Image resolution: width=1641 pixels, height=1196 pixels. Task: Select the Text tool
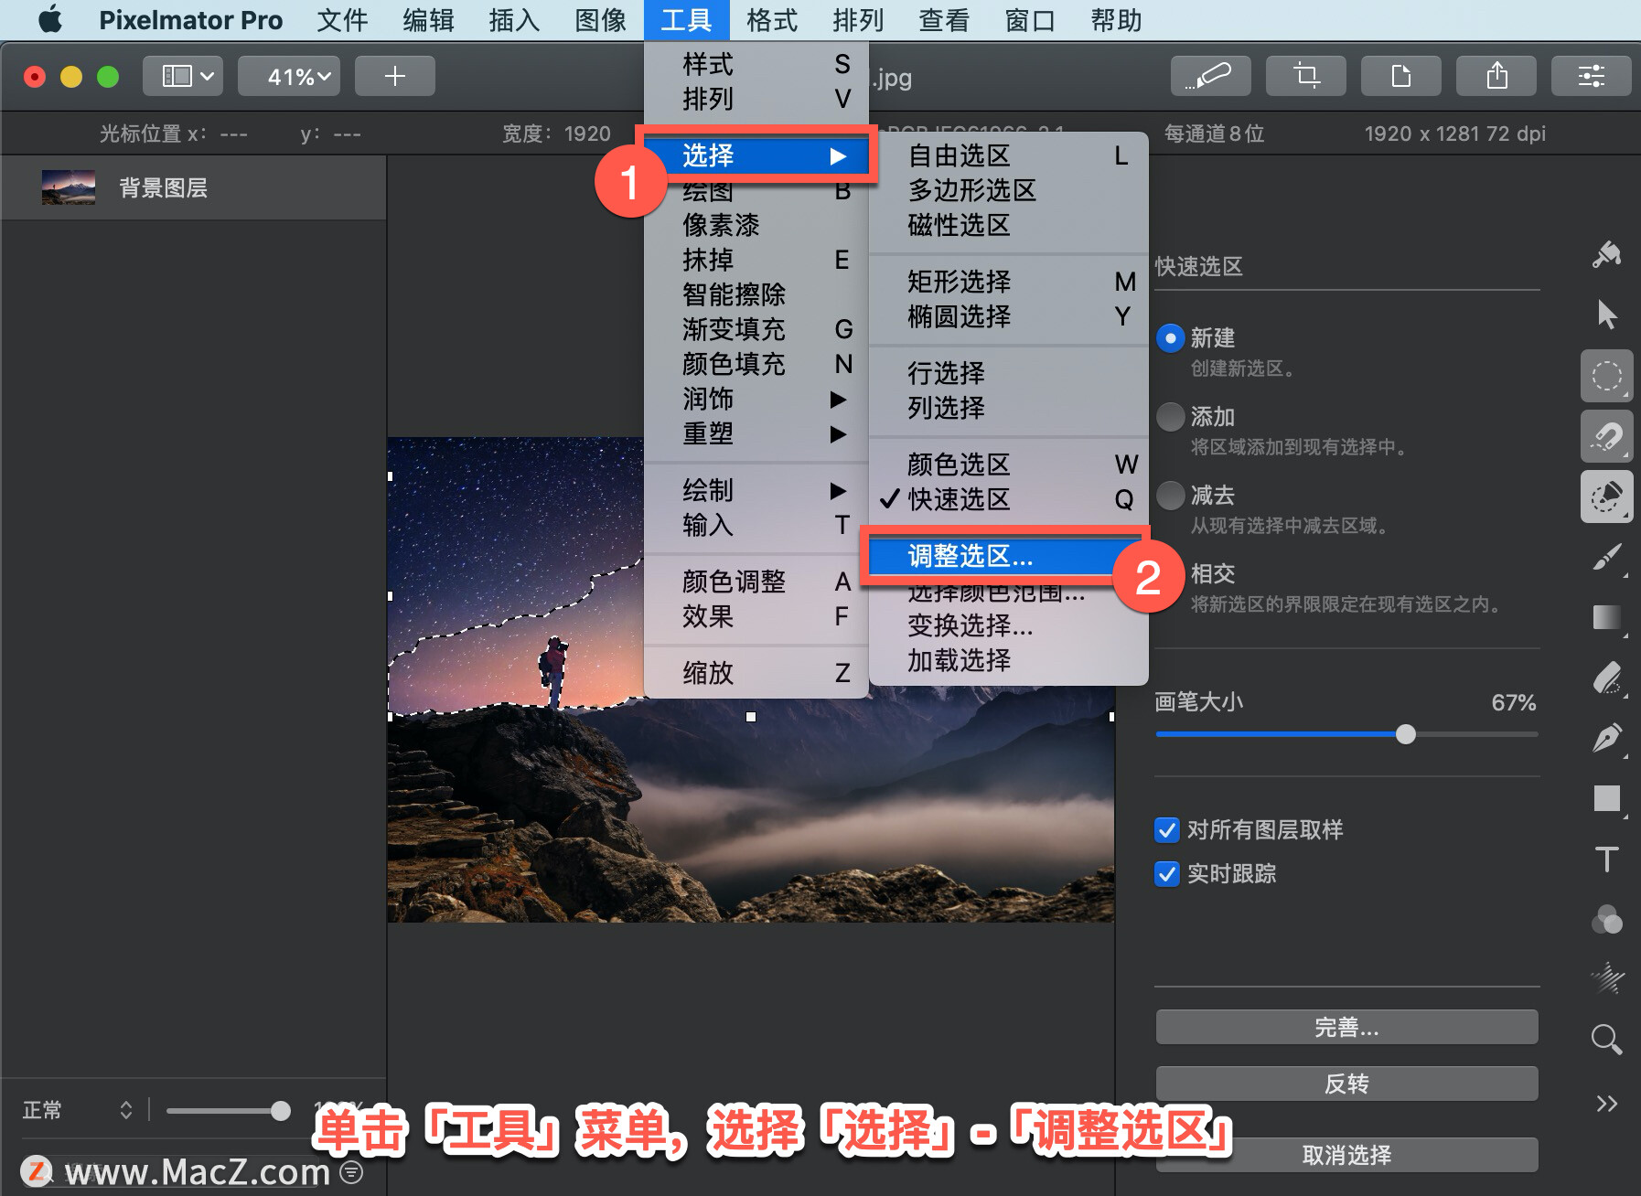pos(1607,860)
